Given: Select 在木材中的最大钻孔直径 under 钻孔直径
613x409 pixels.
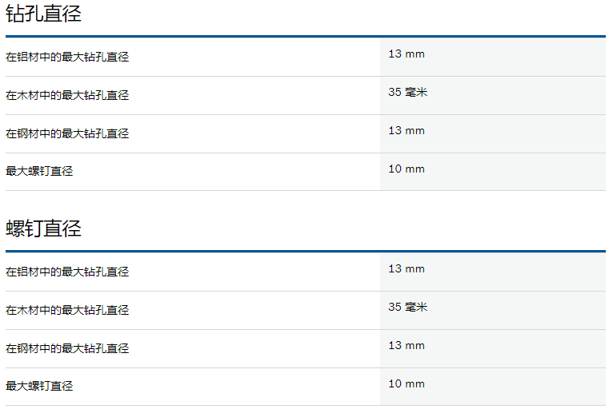Looking at the screenshot, I should 67,95.
